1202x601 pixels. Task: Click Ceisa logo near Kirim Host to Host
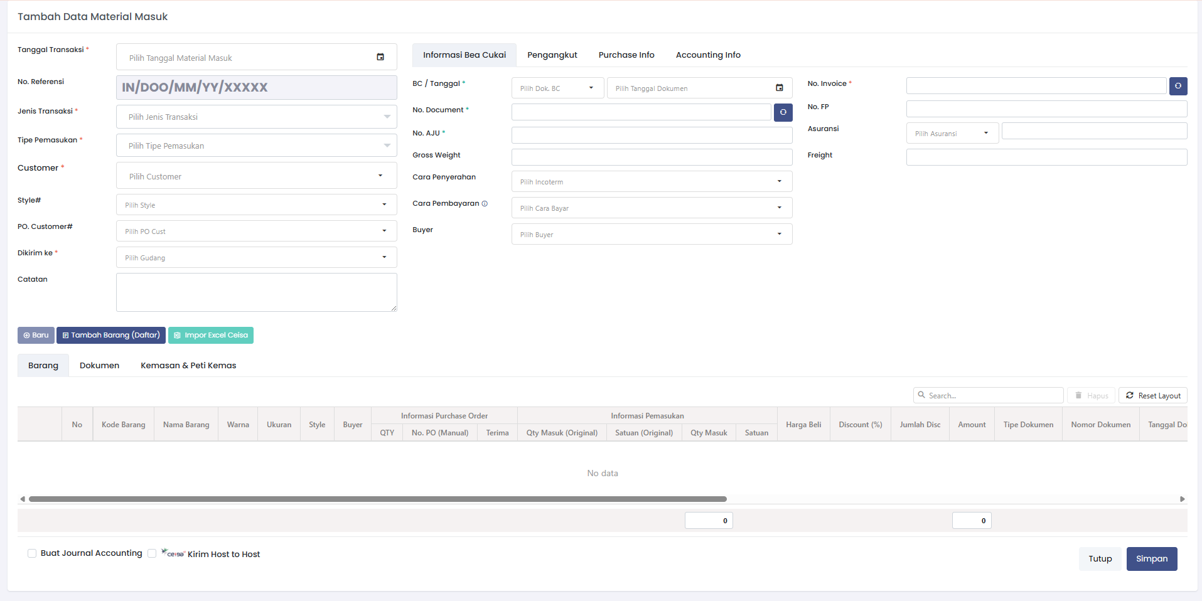click(x=173, y=553)
